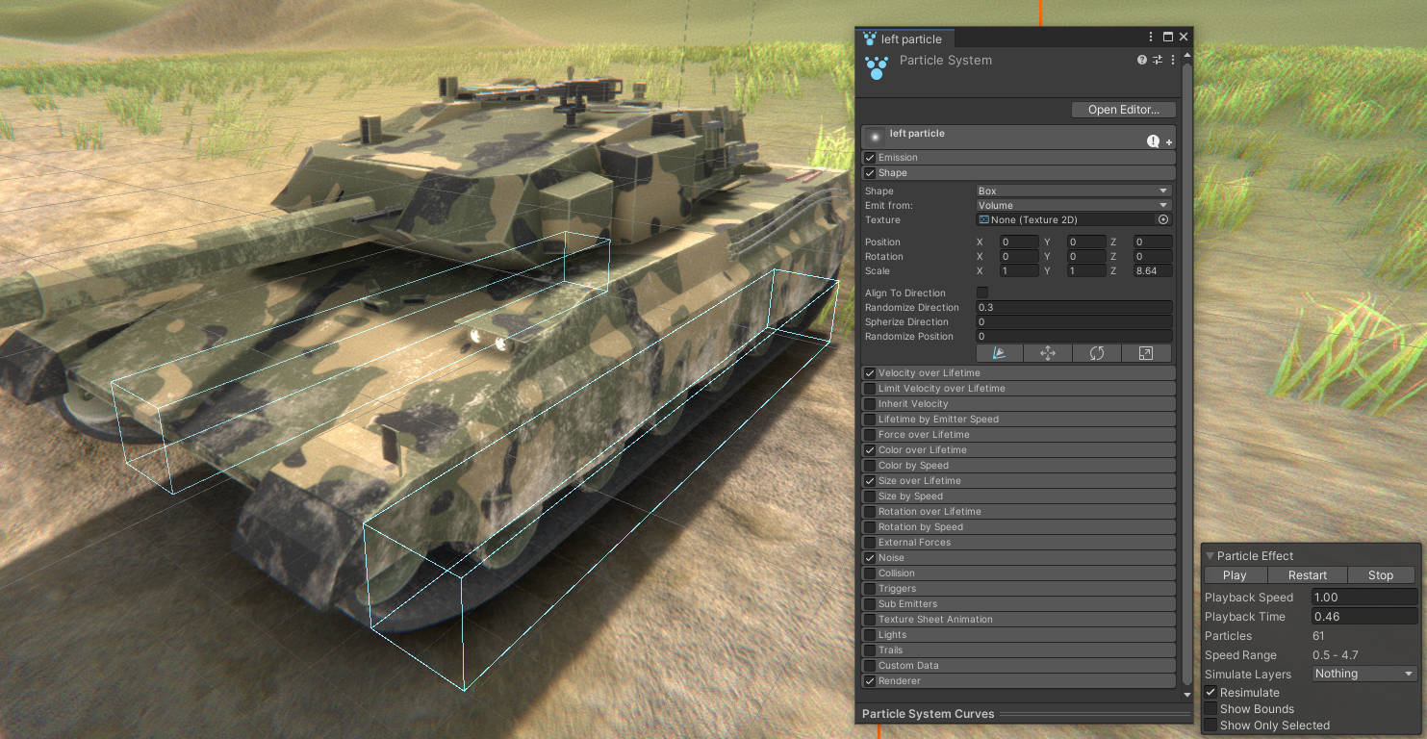Enable Align To Direction checkbox
The image size is (1427, 739).
pyautogui.click(x=982, y=293)
